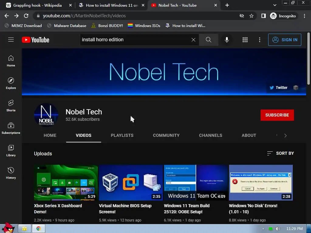Viewport: 311px width, 233px height.
Task: Open the Twitter link on the channel banner
Action: pyautogui.click(x=279, y=88)
